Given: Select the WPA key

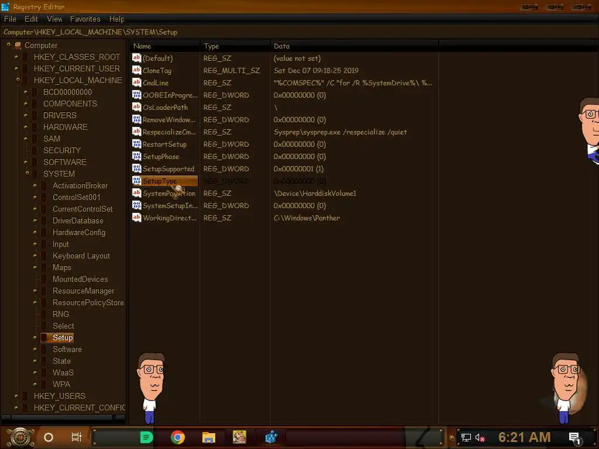Looking at the screenshot, I should 61,385.
